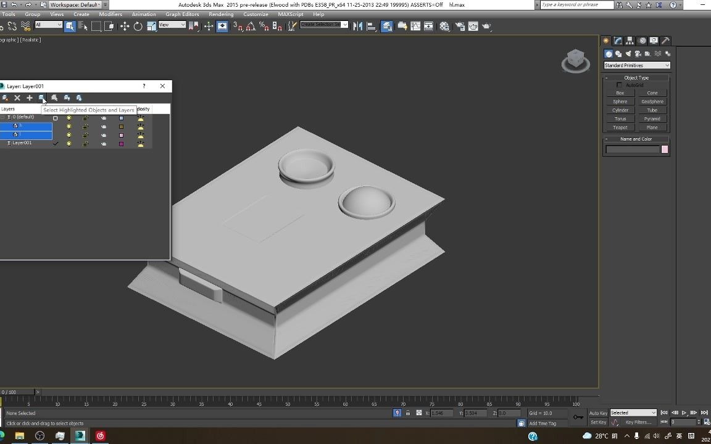Screen dimensions: 711x444
Task: Open the Modifiers menu
Action: 110,14
